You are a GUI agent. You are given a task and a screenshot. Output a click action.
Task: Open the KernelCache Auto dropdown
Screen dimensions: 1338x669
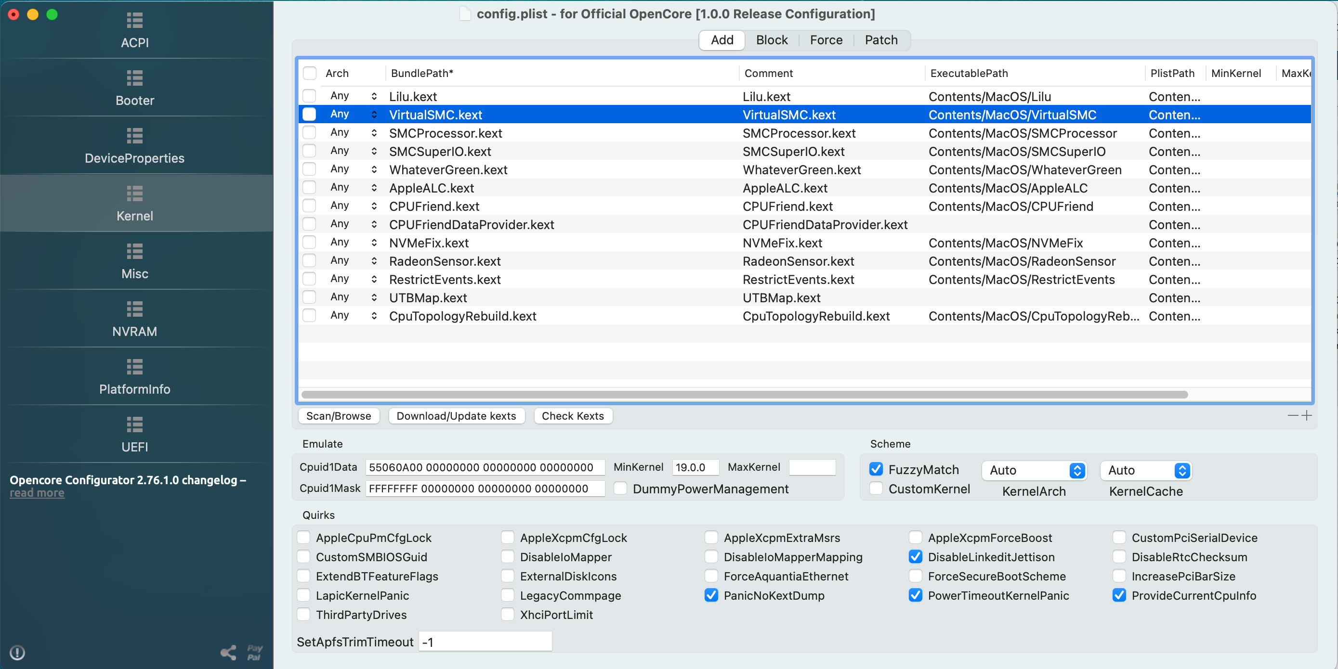click(x=1145, y=470)
